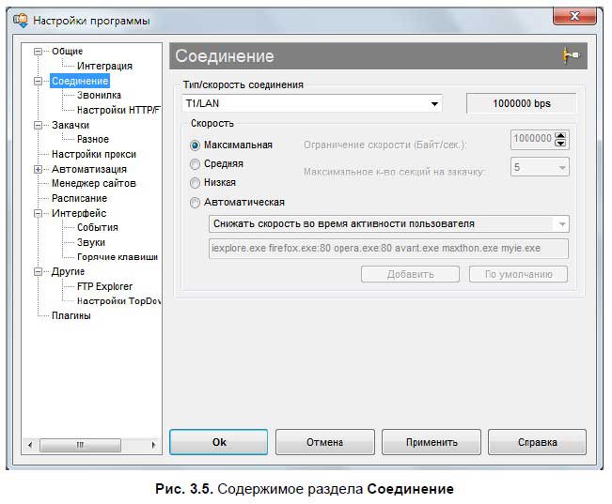This screenshot has height=504, width=612.
Task: Click the Отмена button
Action: pyautogui.click(x=324, y=442)
